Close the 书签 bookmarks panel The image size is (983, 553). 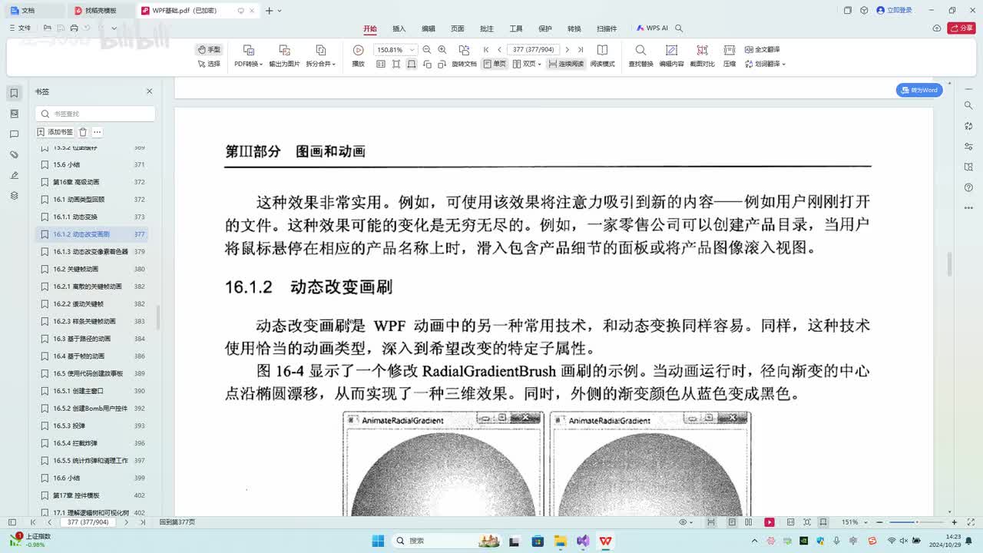149,91
